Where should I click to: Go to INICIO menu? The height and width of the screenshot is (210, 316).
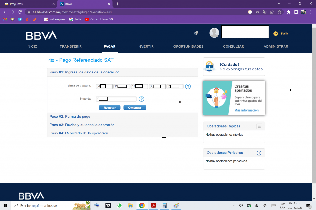(x=32, y=46)
